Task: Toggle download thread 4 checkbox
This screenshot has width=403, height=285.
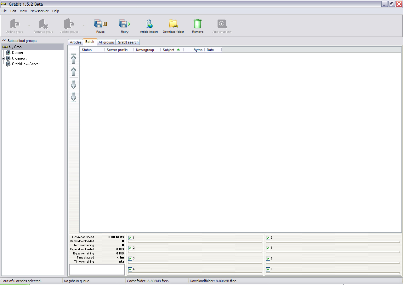Action: point(130,270)
